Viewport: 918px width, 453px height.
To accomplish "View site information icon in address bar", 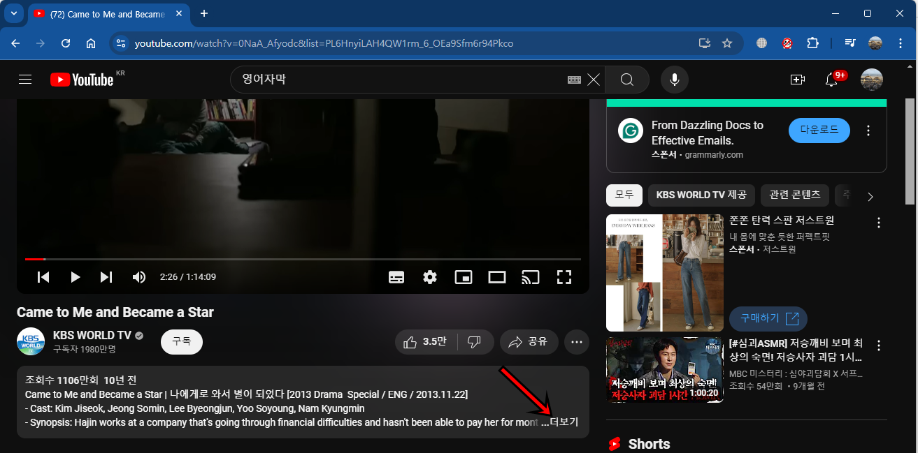I will [x=121, y=43].
